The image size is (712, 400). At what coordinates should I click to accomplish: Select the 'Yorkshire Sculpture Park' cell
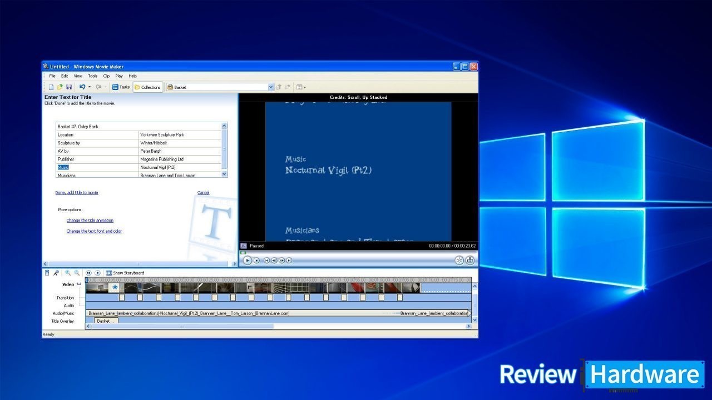pyautogui.click(x=180, y=134)
